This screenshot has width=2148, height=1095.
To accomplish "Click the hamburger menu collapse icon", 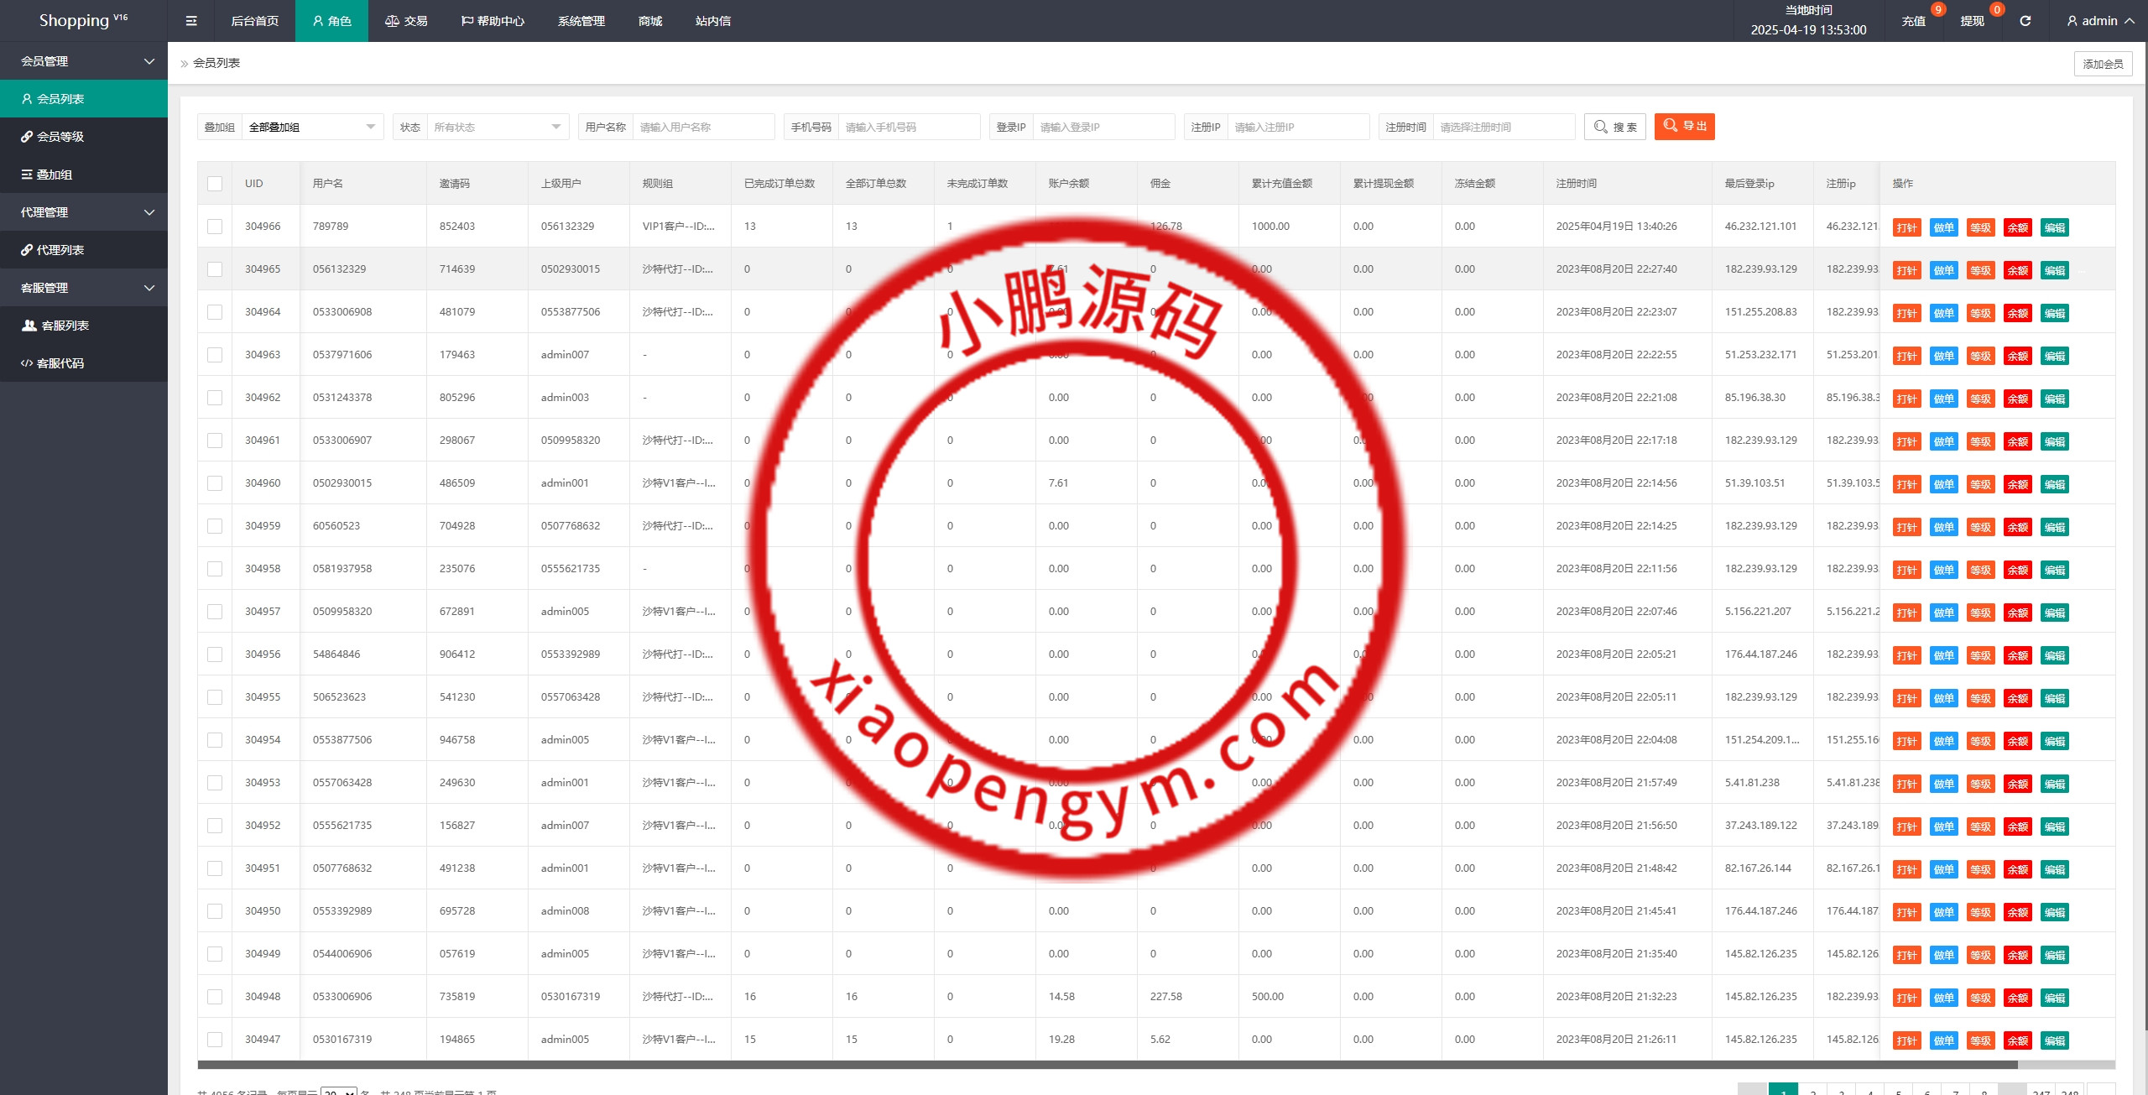I will [x=191, y=21].
